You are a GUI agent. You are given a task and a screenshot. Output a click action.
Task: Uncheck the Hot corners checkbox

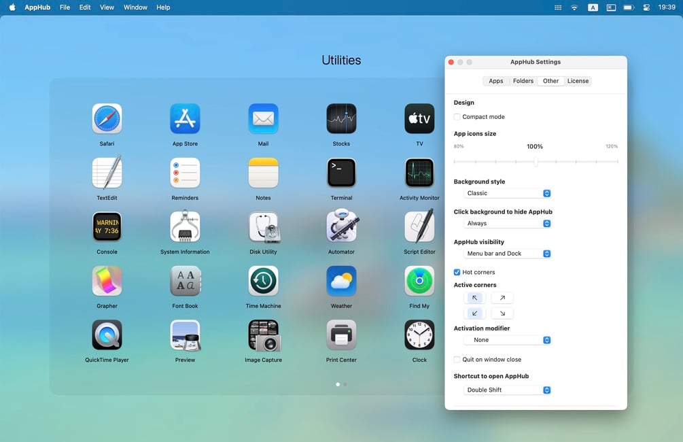pos(457,272)
